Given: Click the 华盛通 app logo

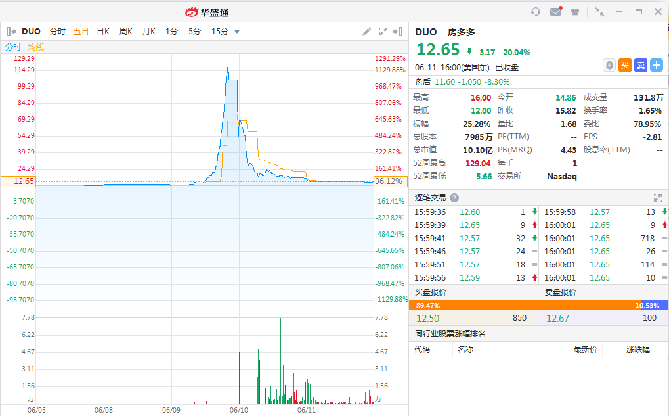Looking at the screenshot, I should tap(207, 12).
